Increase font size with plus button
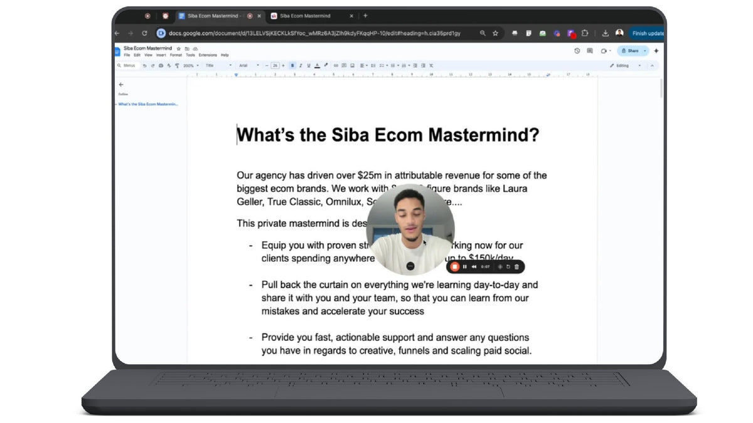 click(x=283, y=65)
